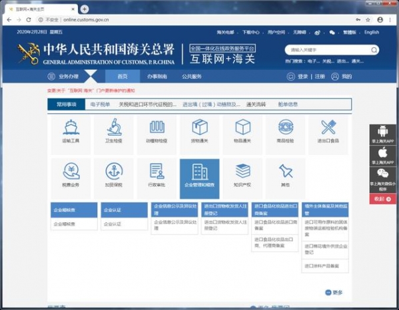Open 进口涂料产品备案 item
Screen dimensions: 399x310
[325, 266]
